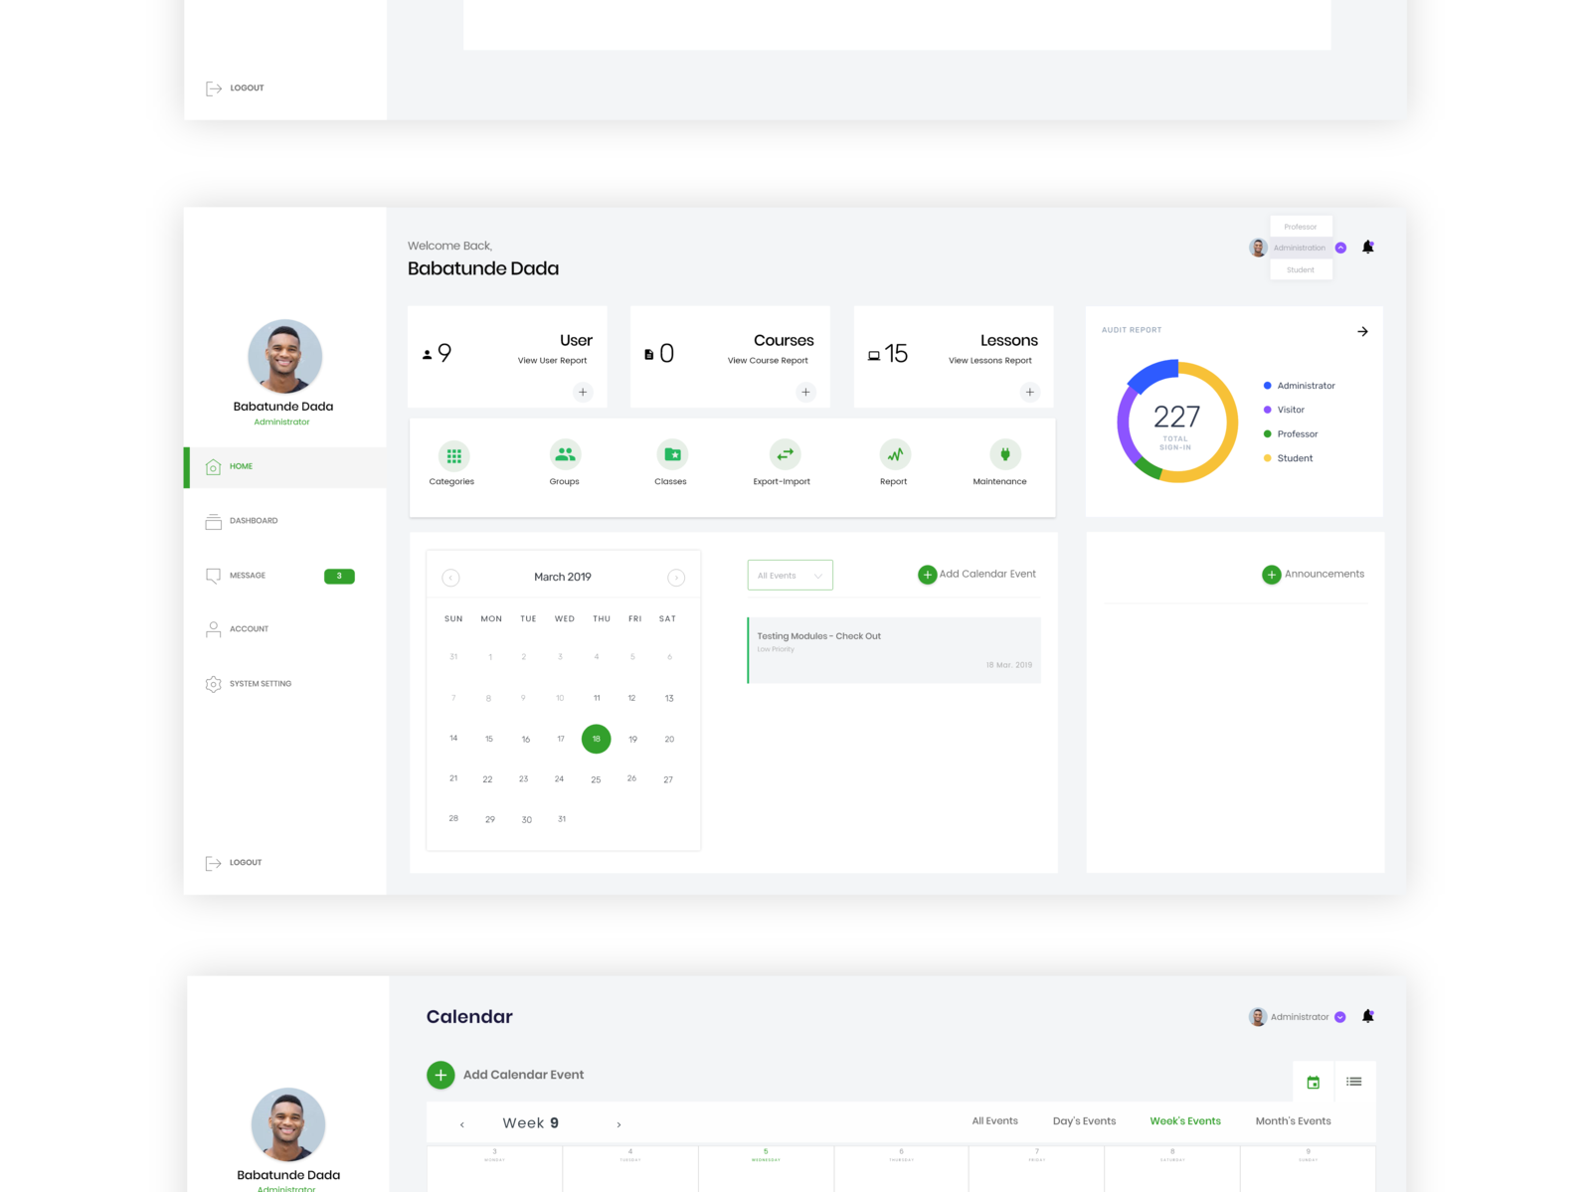
Task: Open the Classes folder icon
Action: pyautogui.click(x=672, y=455)
